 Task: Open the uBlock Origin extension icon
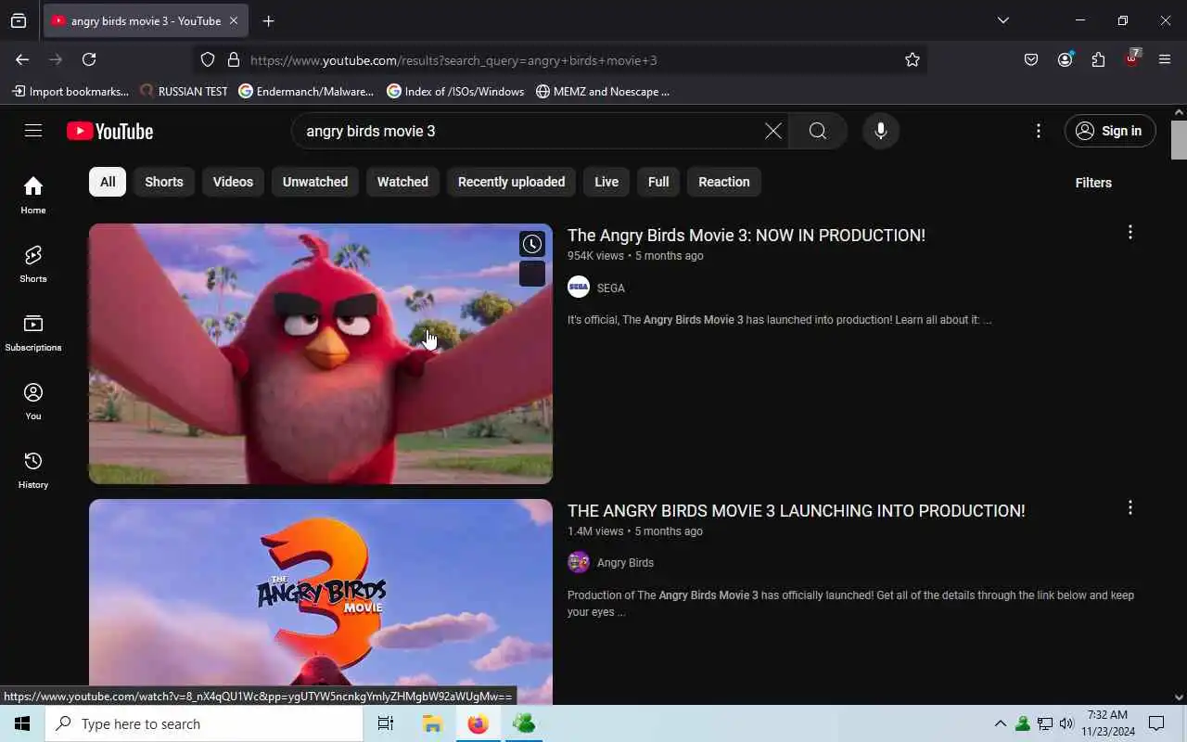click(1131, 59)
